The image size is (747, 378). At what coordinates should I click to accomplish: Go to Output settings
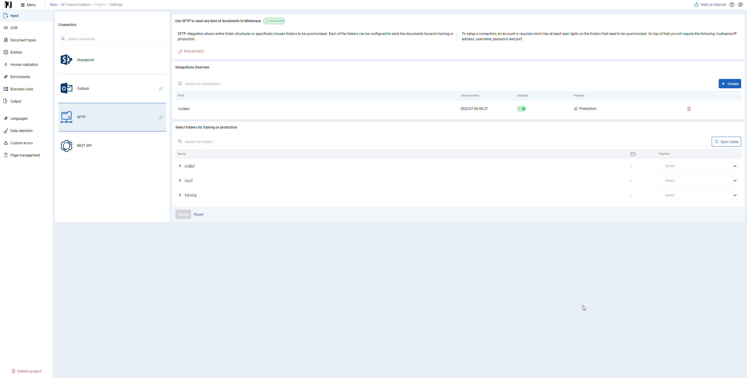point(26,101)
